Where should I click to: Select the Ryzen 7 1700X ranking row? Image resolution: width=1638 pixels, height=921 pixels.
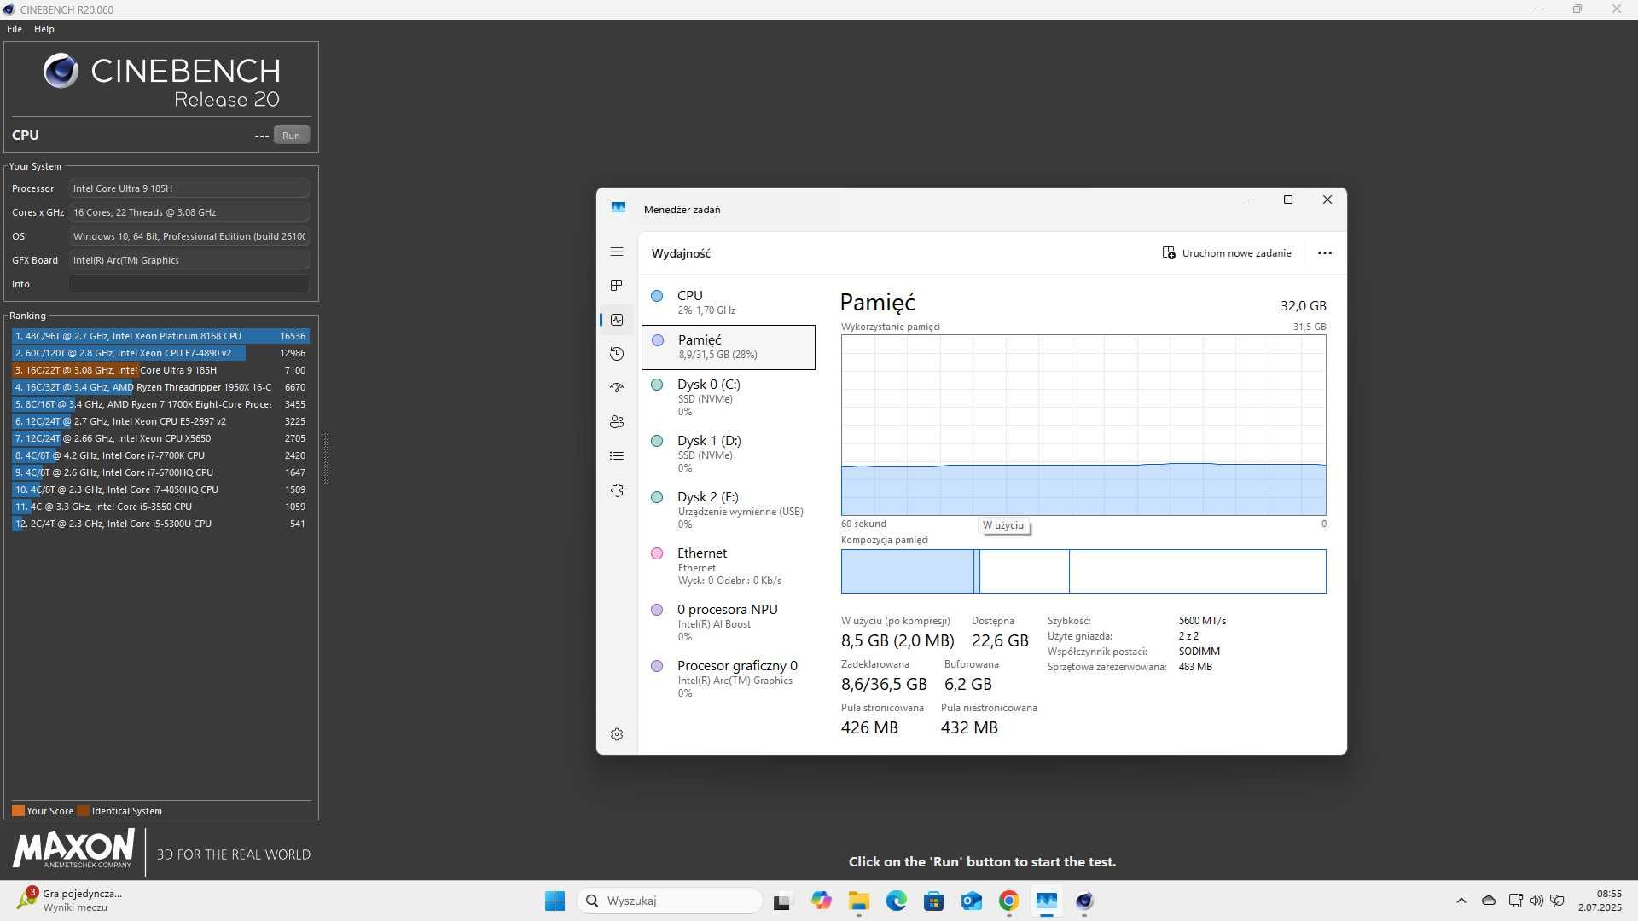point(160,404)
